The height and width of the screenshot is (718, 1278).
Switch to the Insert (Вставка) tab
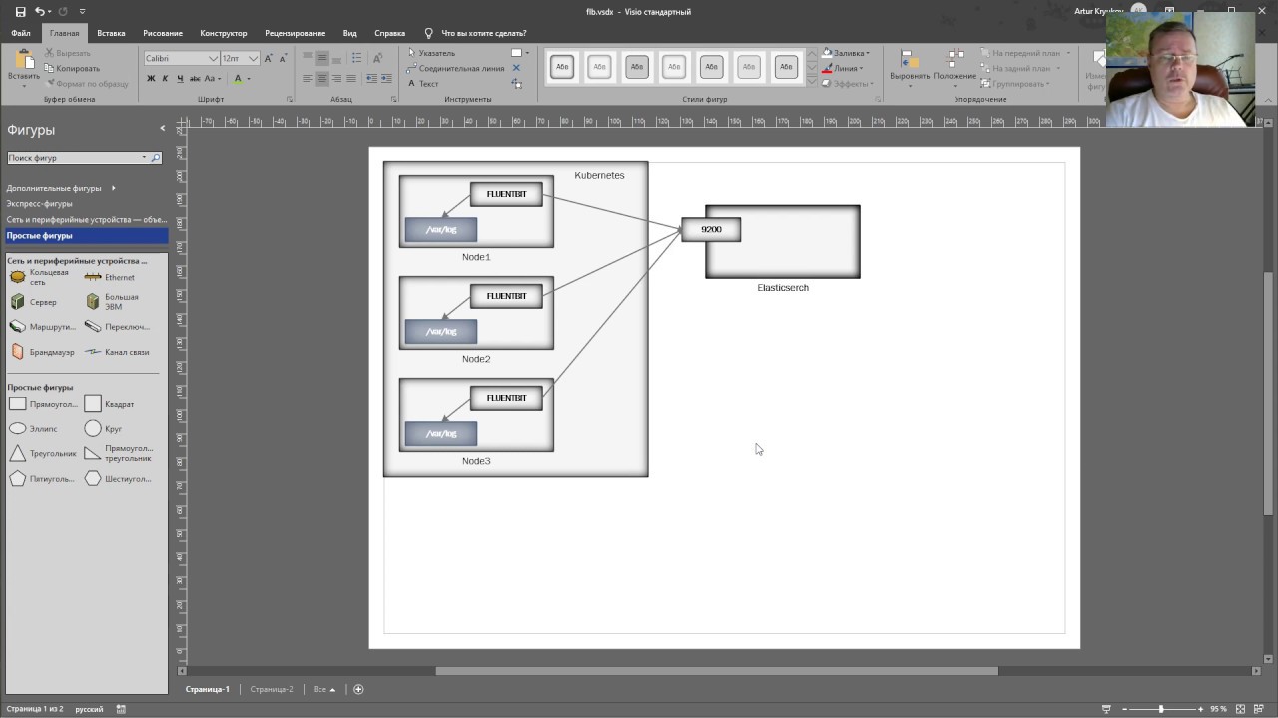(x=111, y=33)
